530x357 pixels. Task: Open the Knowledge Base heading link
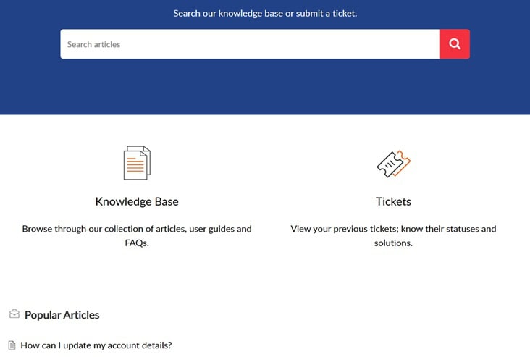[137, 201]
